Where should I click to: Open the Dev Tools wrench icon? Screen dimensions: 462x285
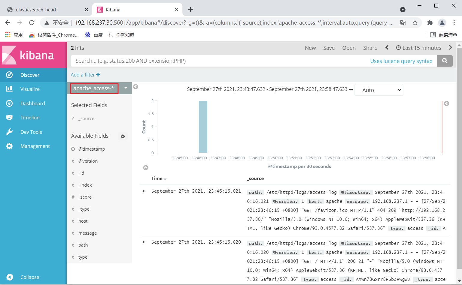coord(9,132)
